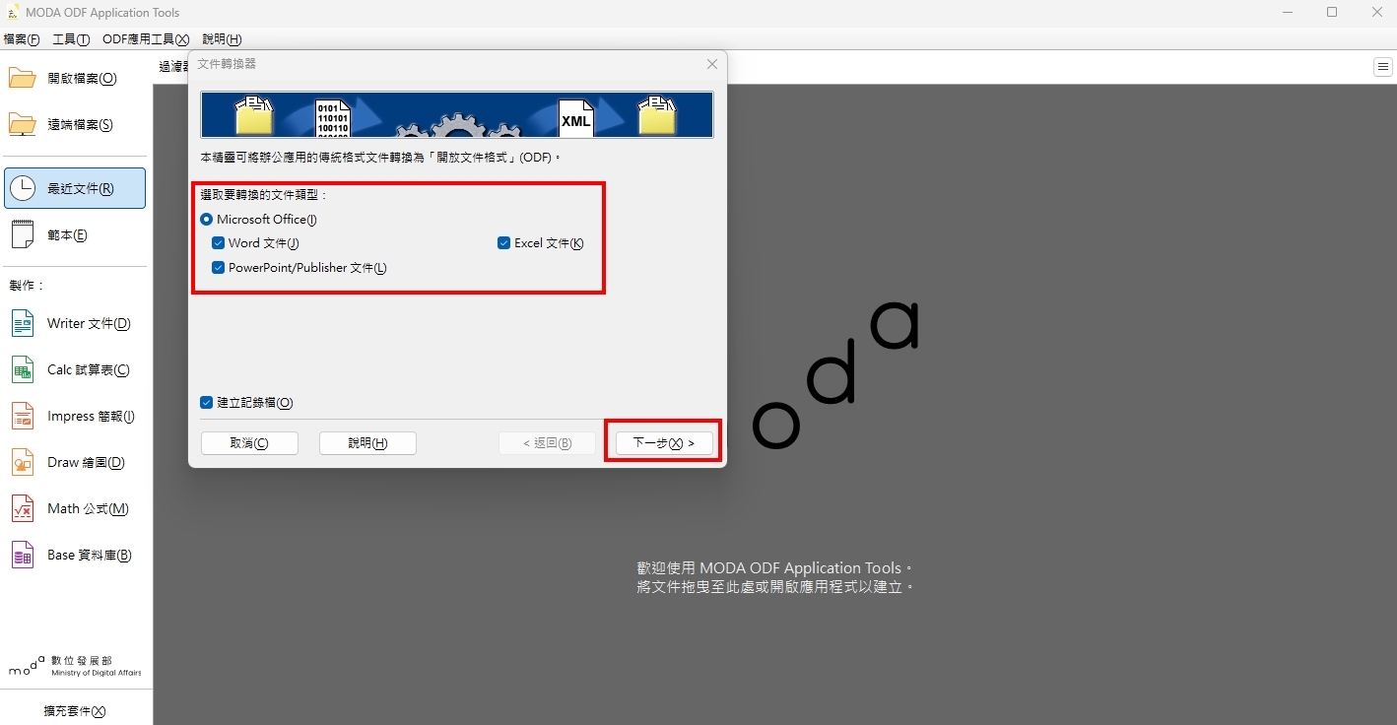The image size is (1397, 725).
Task: Open the ODF應用工具 menu
Action: (x=146, y=39)
